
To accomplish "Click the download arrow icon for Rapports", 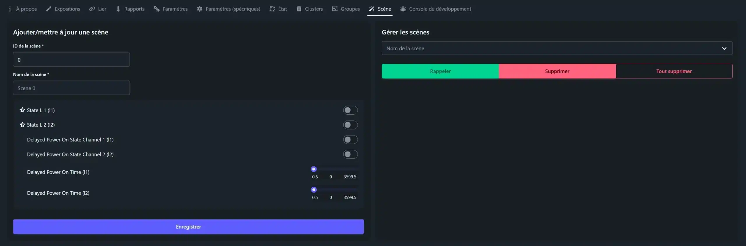I will tap(118, 9).
